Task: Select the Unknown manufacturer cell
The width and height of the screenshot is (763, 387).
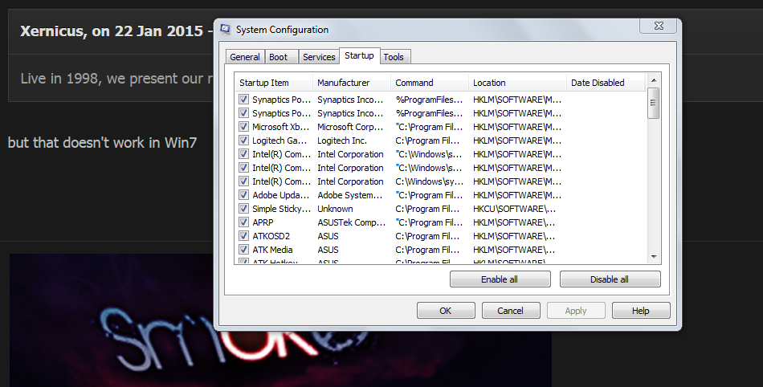Action: tap(335, 209)
